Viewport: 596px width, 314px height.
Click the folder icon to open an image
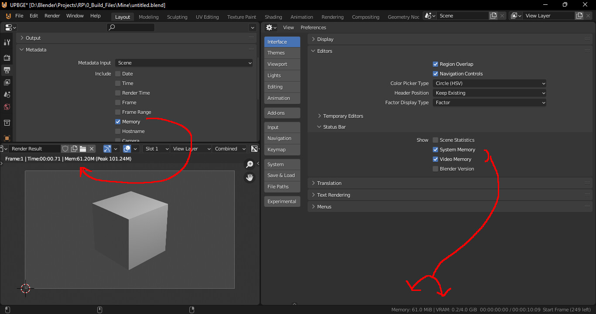click(82, 149)
